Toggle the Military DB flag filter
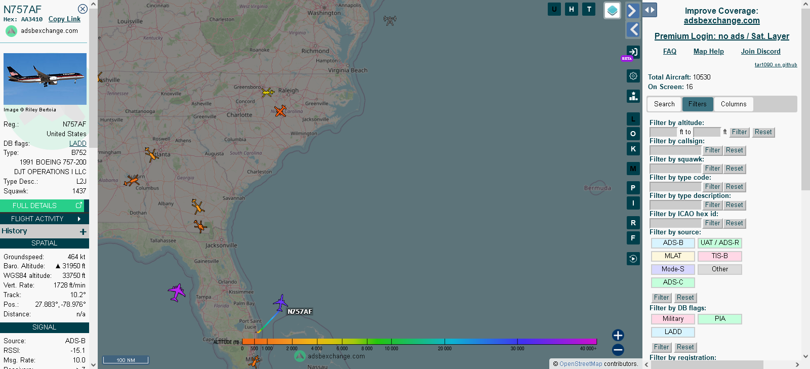810x369 pixels. coord(673,319)
